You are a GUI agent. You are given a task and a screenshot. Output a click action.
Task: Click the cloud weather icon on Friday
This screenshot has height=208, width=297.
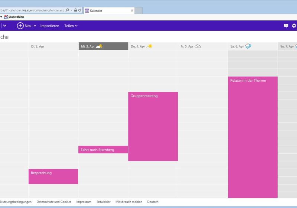(x=198, y=46)
